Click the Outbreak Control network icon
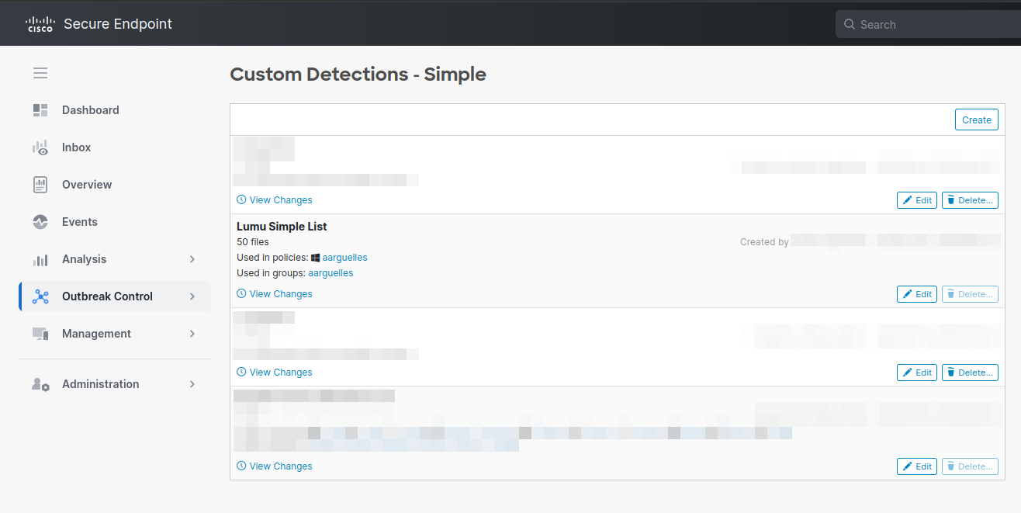 point(40,296)
